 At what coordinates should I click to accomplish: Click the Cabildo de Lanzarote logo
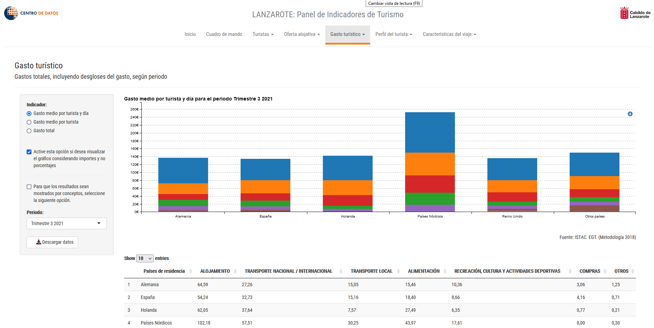tap(635, 13)
